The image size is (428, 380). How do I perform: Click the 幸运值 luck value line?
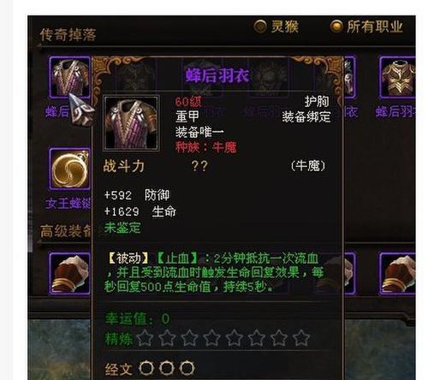tap(138, 318)
